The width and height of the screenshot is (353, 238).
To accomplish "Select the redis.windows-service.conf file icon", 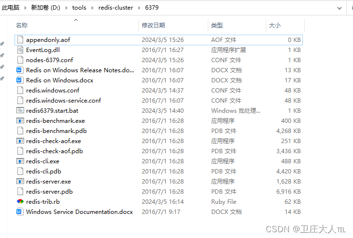I will (x=20, y=101).
